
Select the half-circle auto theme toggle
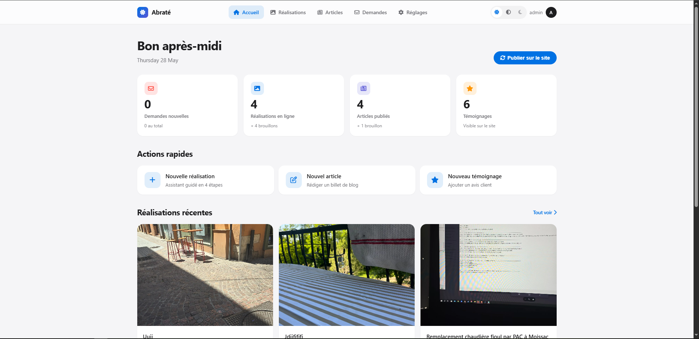[x=509, y=12]
